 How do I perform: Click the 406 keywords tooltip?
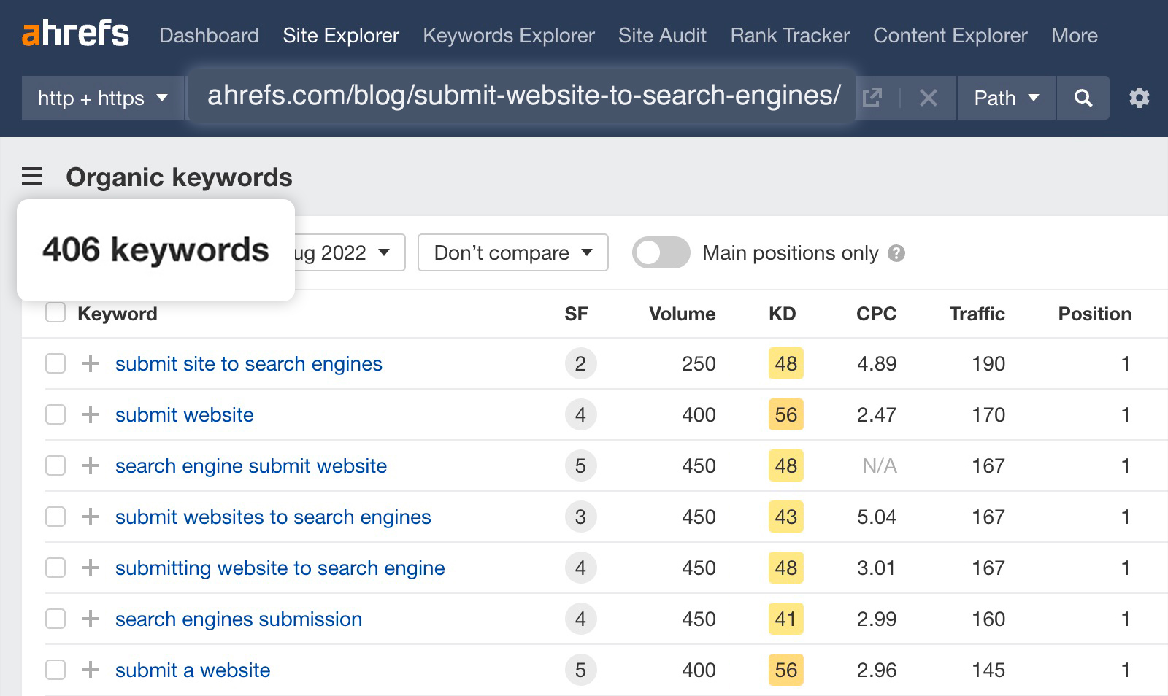tap(155, 250)
